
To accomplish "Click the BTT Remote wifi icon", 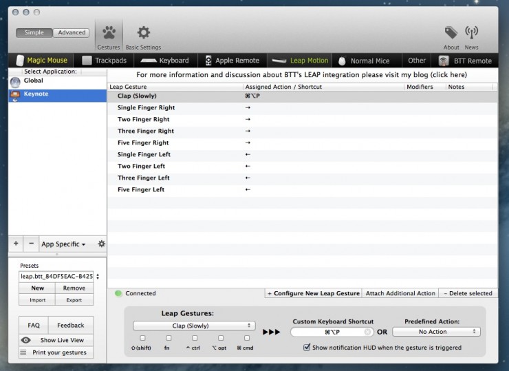I will 444,61.
